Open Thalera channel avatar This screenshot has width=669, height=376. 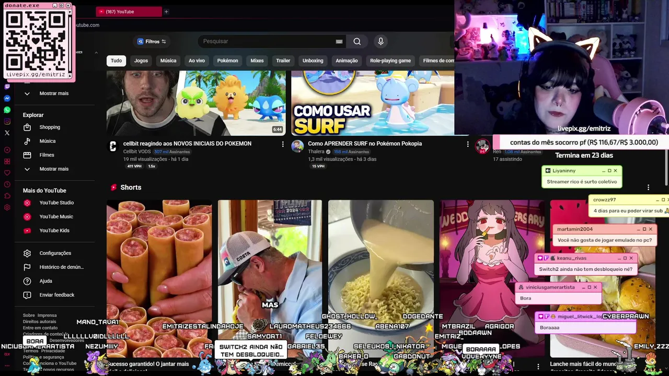pyautogui.click(x=297, y=146)
